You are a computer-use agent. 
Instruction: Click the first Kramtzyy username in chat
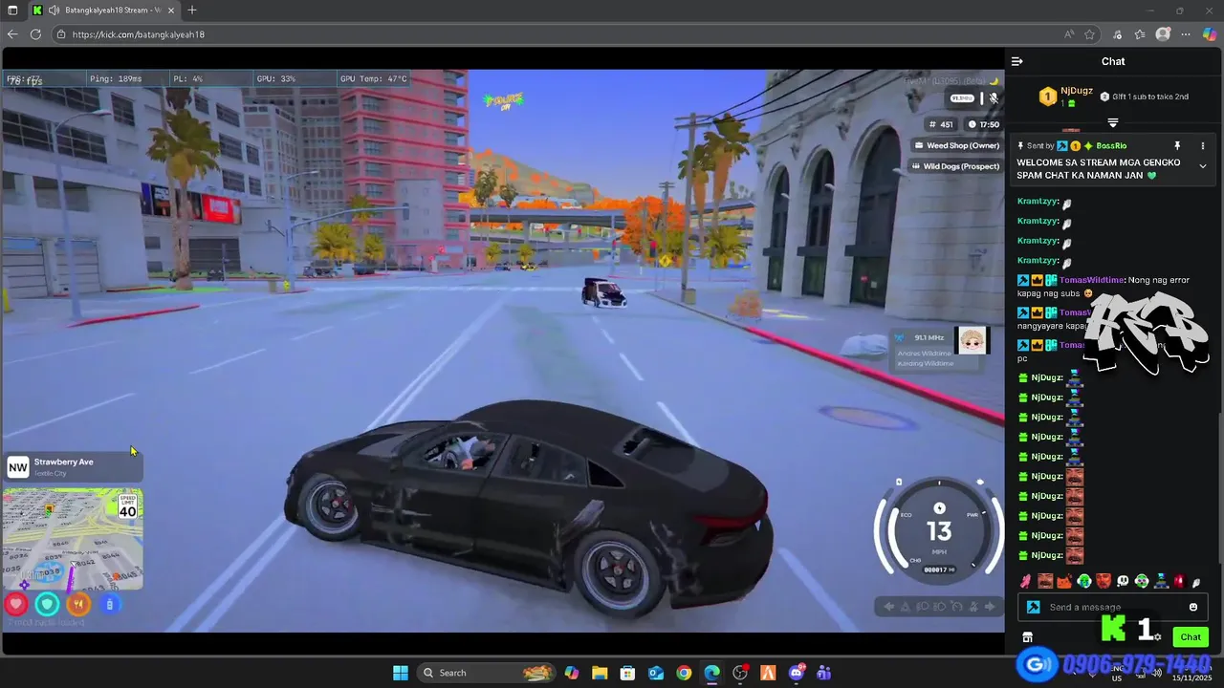point(1038,202)
